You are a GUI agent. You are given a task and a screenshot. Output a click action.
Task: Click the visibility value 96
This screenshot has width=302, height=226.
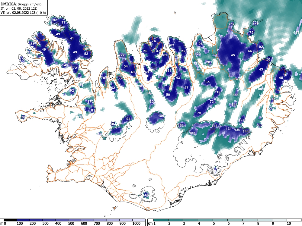[x=201, y=44]
